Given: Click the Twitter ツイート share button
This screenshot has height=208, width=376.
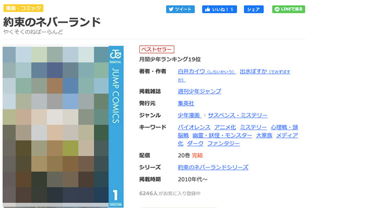Looking at the screenshot, I should (180, 9).
